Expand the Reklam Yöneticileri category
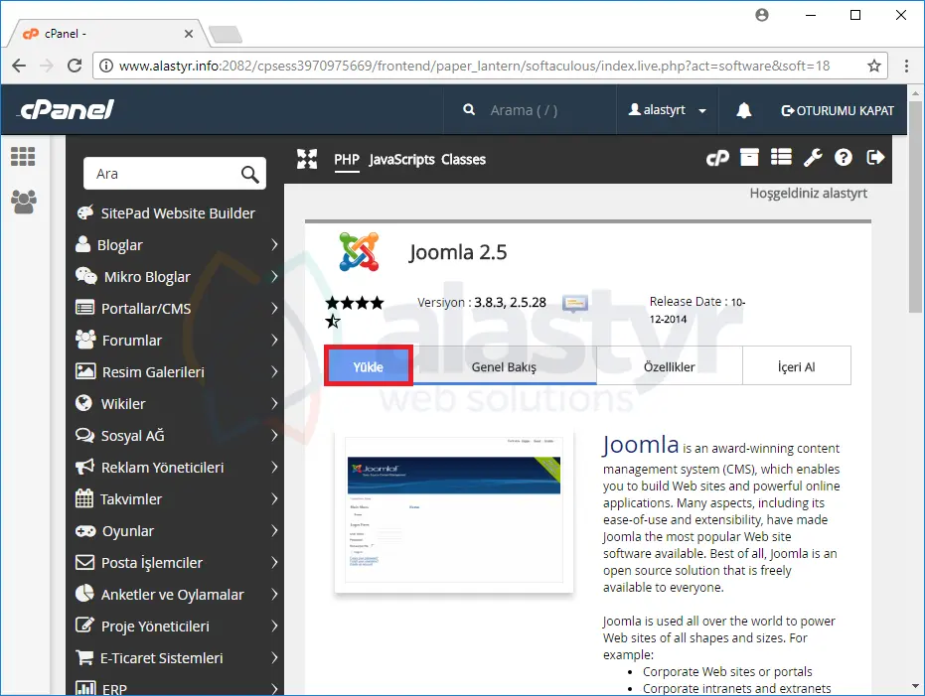This screenshot has height=696, width=925. (x=175, y=468)
